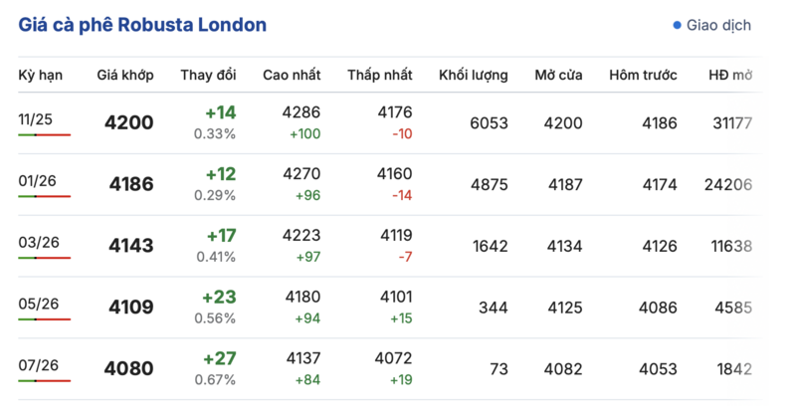Click the range bar under 01/26
This screenshot has height=420, width=796.
coord(44,196)
